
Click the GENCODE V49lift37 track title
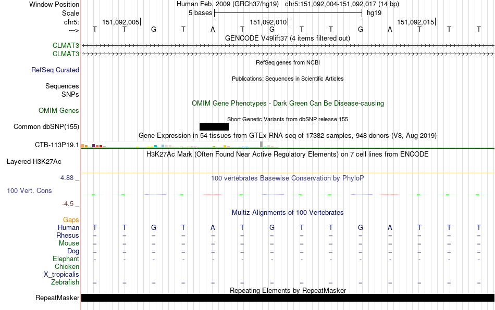pos(288,38)
